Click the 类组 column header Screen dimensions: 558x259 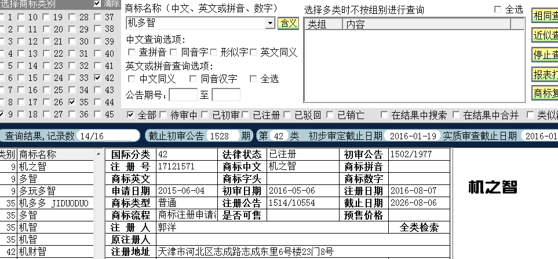[324, 24]
